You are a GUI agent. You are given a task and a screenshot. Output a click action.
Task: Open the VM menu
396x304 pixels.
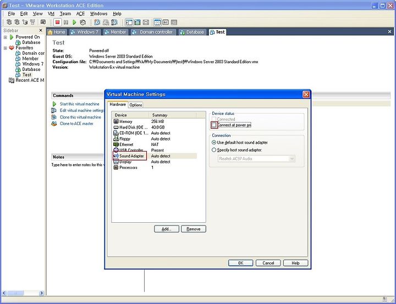(x=51, y=14)
